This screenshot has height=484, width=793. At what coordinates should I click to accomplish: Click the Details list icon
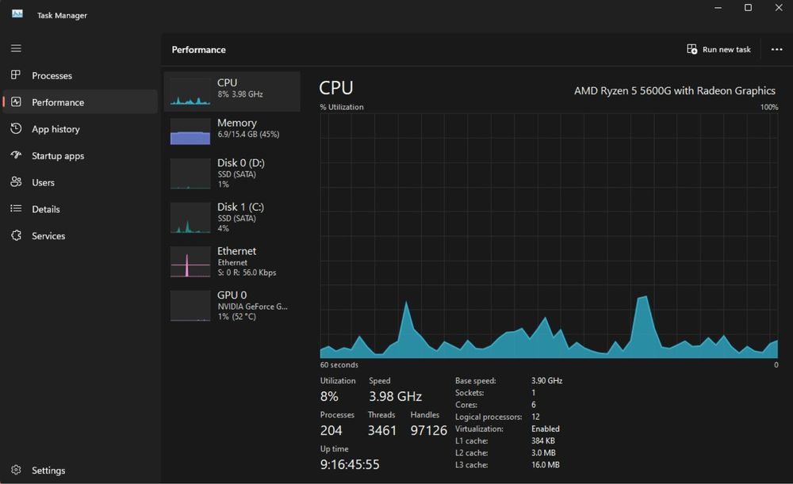pyautogui.click(x=16, y=208)
